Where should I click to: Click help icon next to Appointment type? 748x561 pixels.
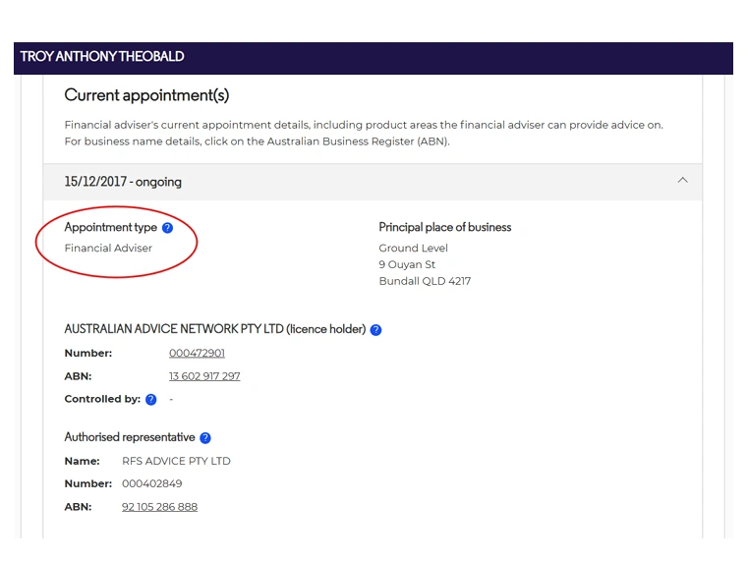click(x=167, y=228)
